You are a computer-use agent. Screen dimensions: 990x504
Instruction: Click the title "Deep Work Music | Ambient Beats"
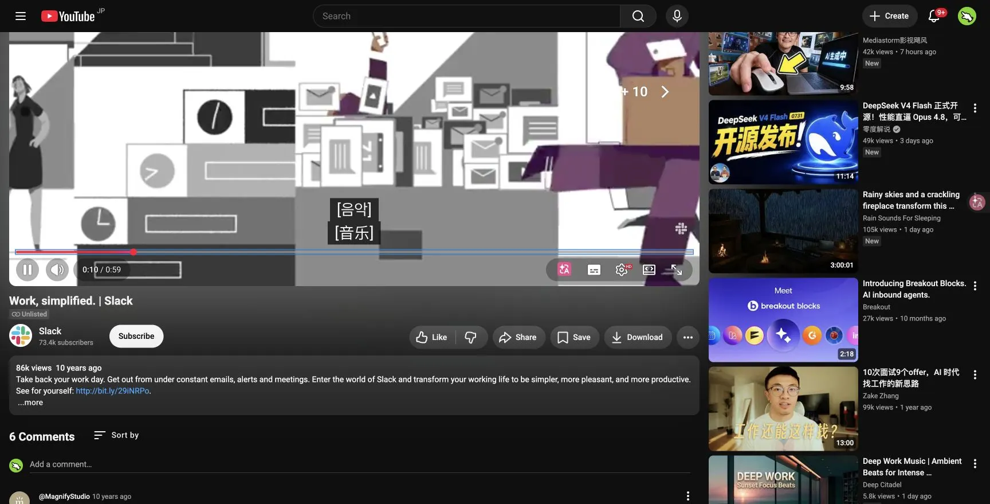click(x=912, y=467)
